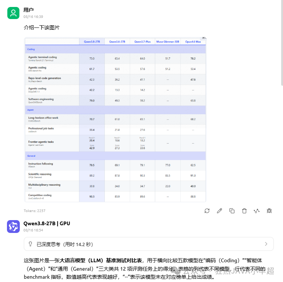Click the branch graph icon
Image resolution: width=283 pixels, height=282 pixels.
[257, 211]
